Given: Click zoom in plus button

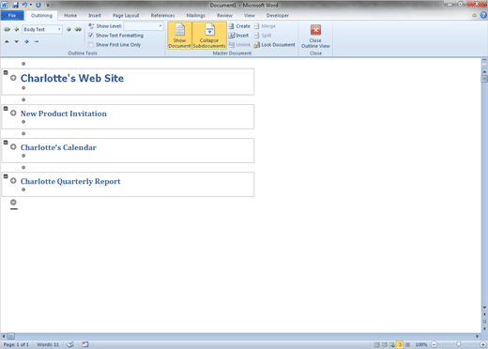Looking at the screenshot, I should [483, 344].
